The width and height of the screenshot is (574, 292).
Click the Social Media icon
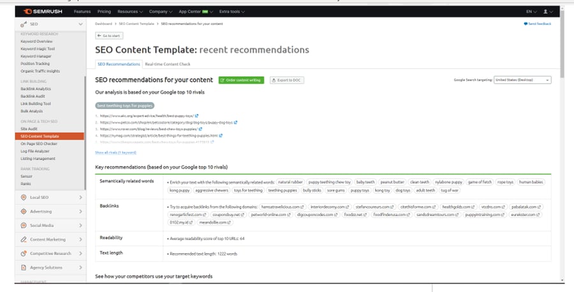click(x=24, y=226)
